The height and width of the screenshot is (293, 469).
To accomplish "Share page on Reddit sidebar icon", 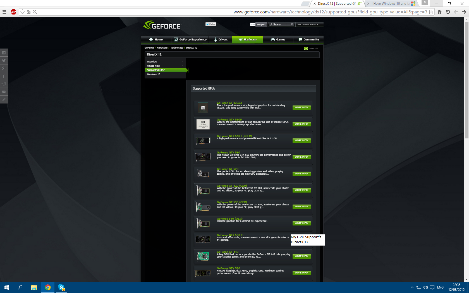I will (x=4, y=84).
